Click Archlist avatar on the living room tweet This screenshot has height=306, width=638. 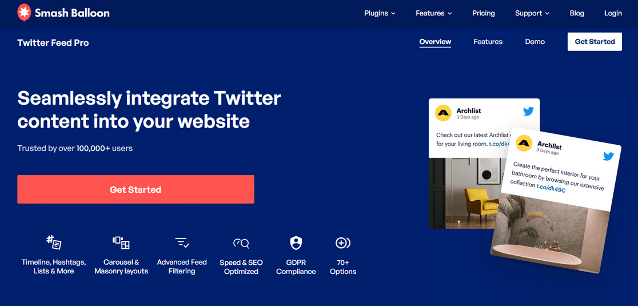(x=443, y=113)
